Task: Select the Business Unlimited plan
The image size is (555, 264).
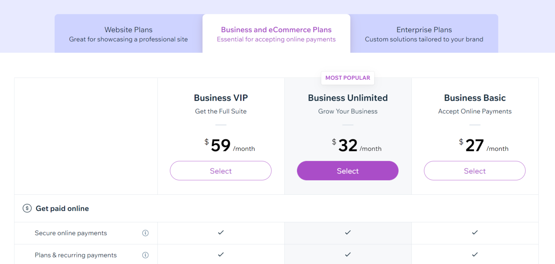Action: tap(348, 170)
